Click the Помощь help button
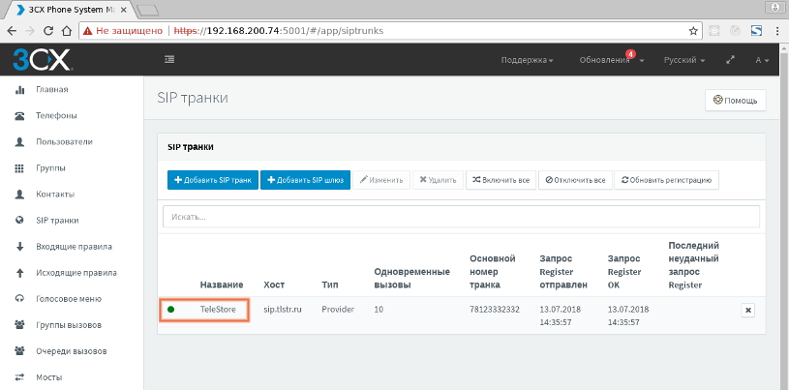This screenshot has width=789, height=390. point(735,100)
